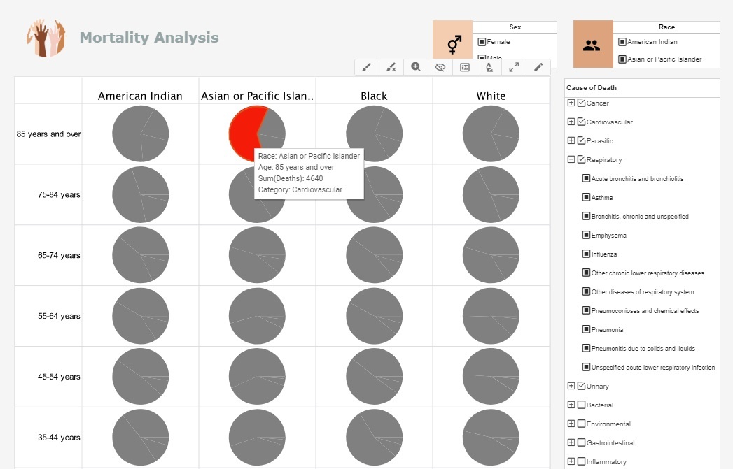Click the American Indian column header
733x469 pixels.
point(140,96)
